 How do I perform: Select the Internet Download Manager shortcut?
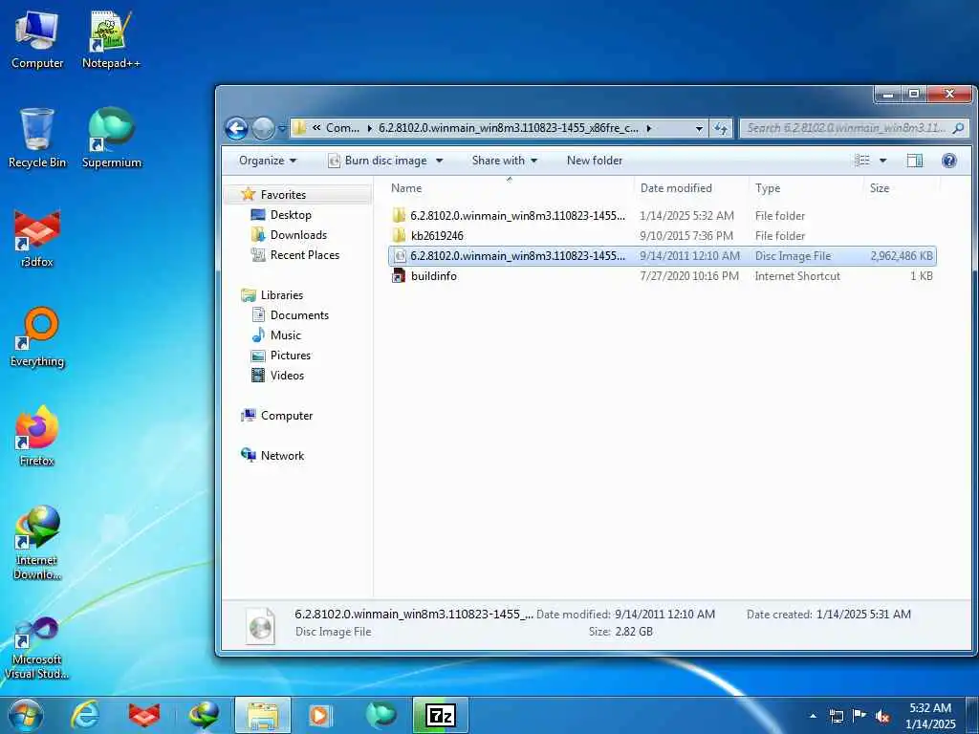coord(37,543)
